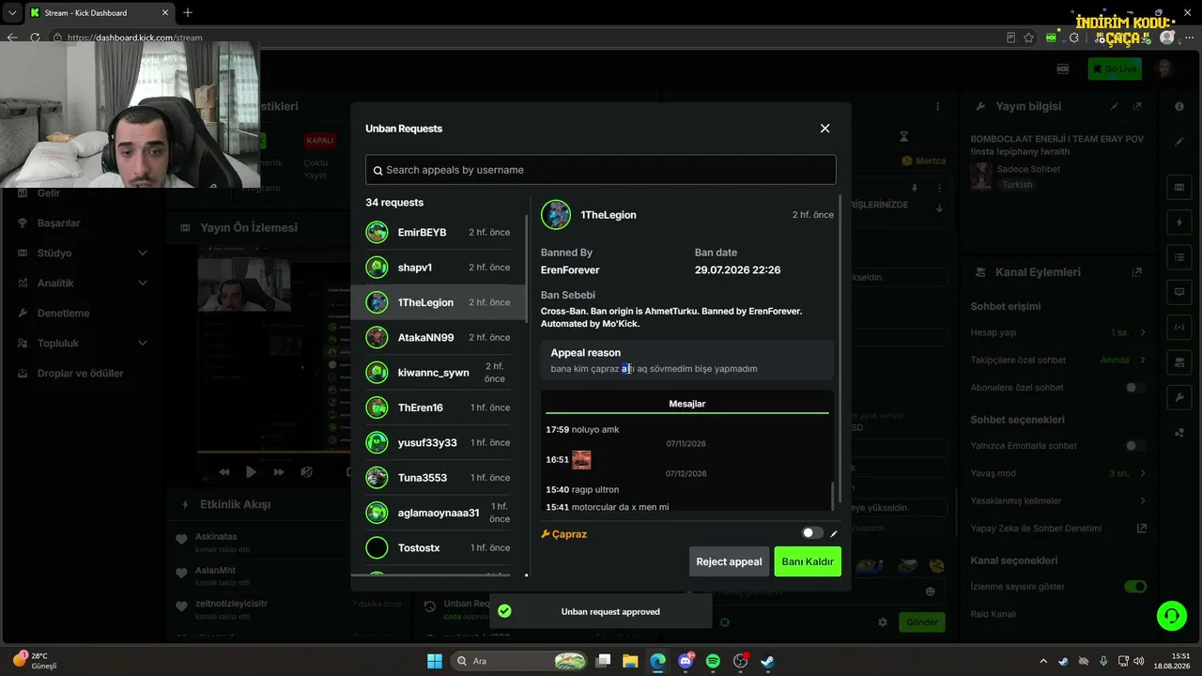Click the green check icon in the approval toast
The width and height of the screenshot is (1202, 676).
click(x=504, y=611)
